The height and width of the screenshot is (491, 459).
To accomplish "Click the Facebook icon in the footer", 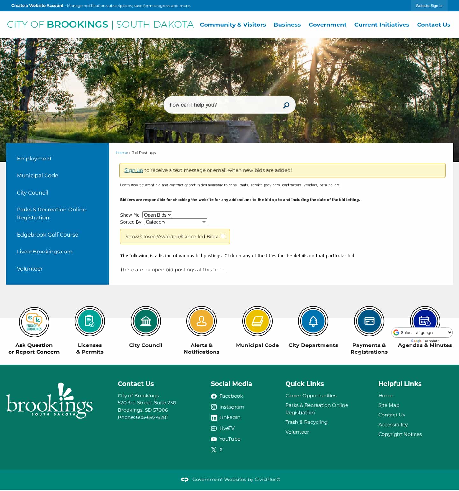I will tap(214, 396).
